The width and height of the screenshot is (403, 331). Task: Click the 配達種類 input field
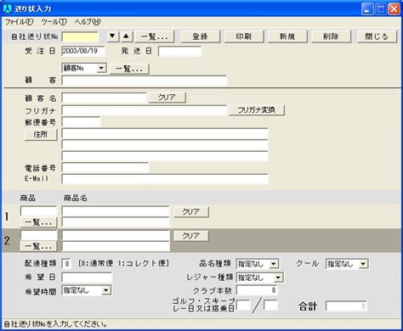click(x=66, y=264)
